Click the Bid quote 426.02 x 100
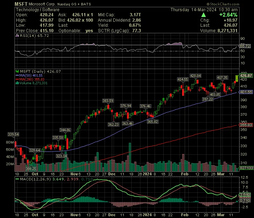The image size is (254, 218). coord(80,20)
